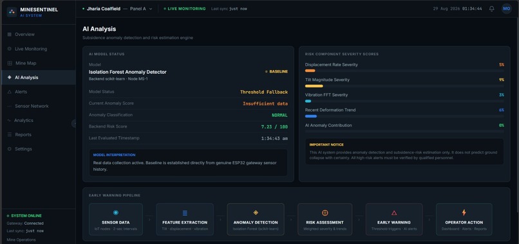Viewport: 519px width, 244px height.
Task: Click the Anomaly Detection pipeline card
Action: (256, 219)
